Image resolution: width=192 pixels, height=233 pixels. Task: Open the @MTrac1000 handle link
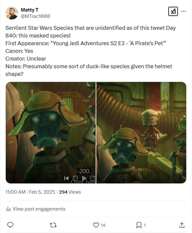(35, 16)
